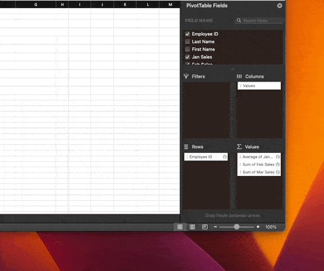324x271 pixels.
Task: Select the Values item in Columns area
Action: [x=259, y=86]
